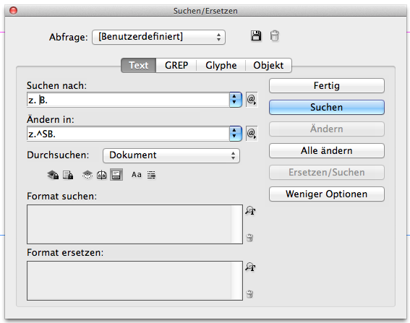
Task: Switch to the Glyphe tab
Action: click(221, 65)
